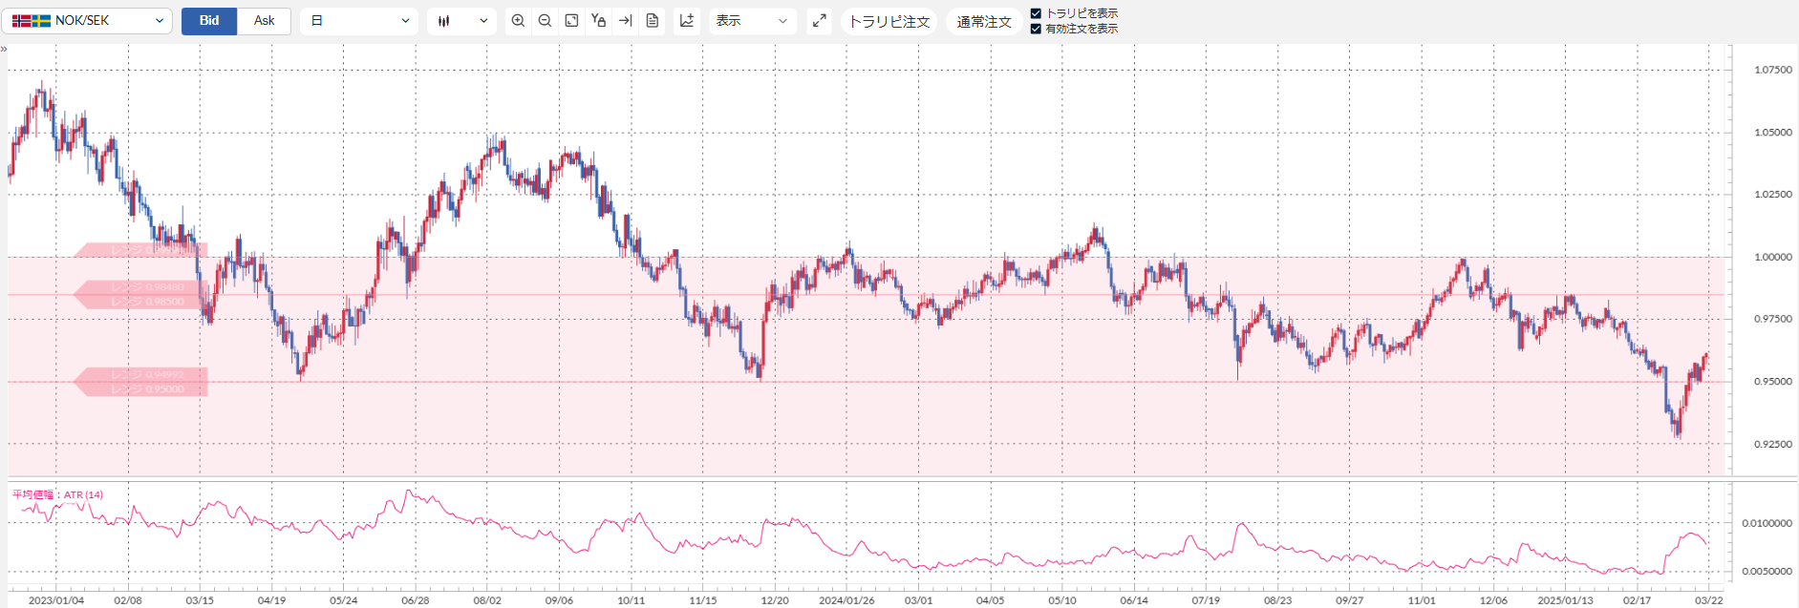Viewport: 1799px width, 608px height.
Task: Click the トラリピ注文 button
Action: (889, 21)
